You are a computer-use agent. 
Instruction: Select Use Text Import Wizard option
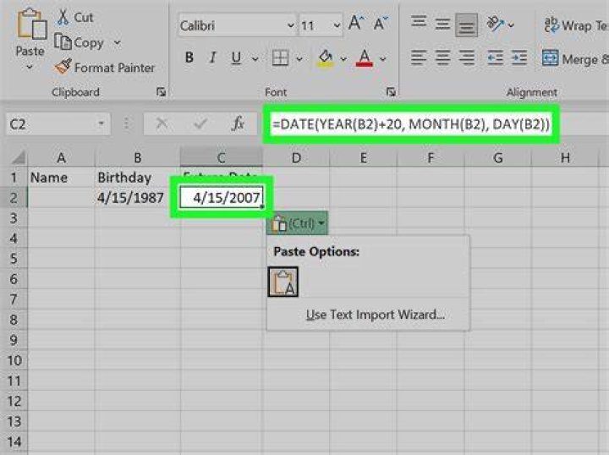[x=376, y=315]
